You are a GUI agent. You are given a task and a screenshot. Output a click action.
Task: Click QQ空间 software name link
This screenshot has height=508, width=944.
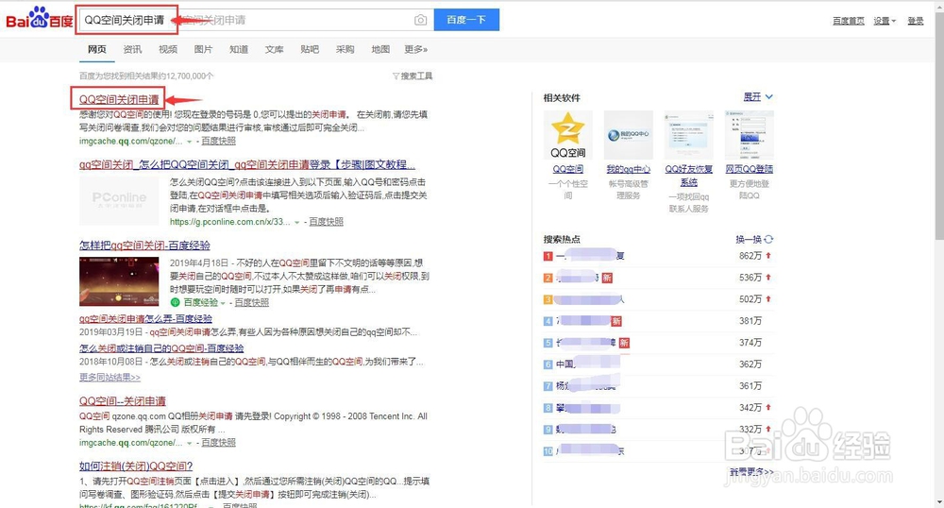click(567, 169)
